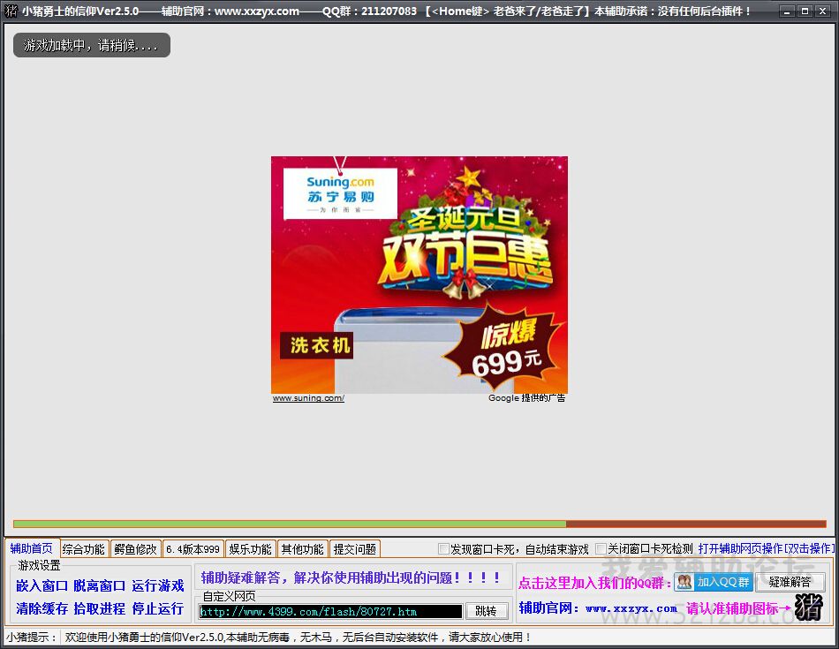Switch to the 辅助首页 tab
The height and width of the screenshot is (649, 839).
pyautogui.click(x=32, y=548)
